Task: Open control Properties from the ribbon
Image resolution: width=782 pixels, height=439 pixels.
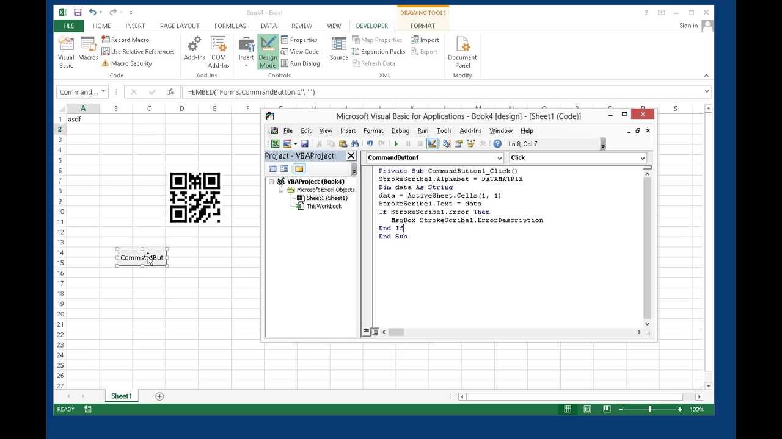Action: pyautogui.click(x=299, y=40)
